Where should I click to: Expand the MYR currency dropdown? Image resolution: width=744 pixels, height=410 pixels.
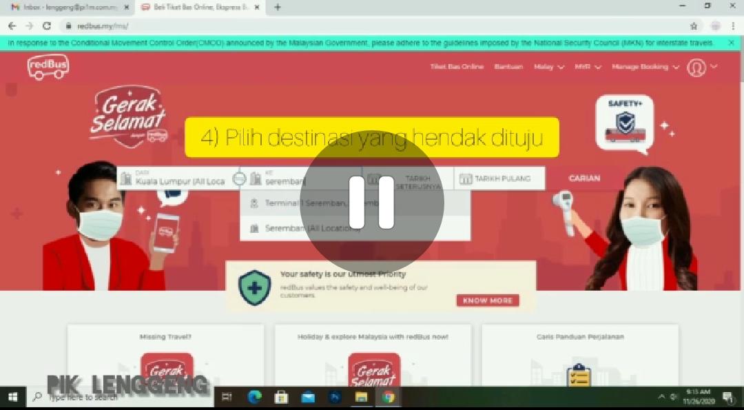click(x=588, y=67)
